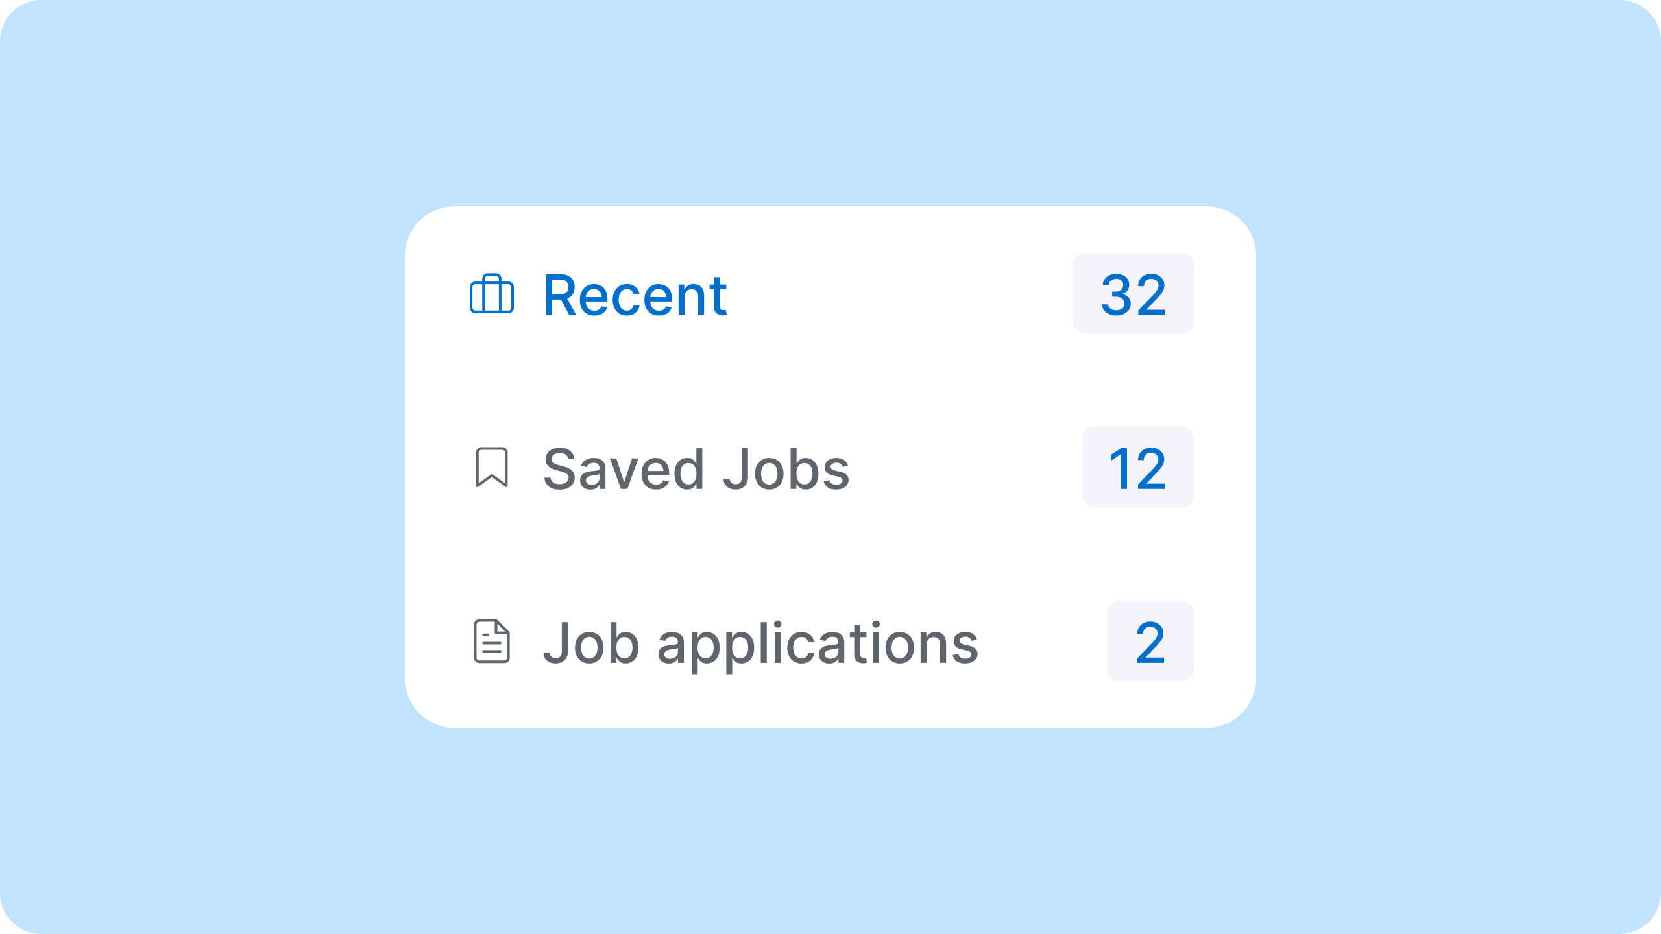
Task: Click the document icon beside Job applications
Action: [x=492, y=641]
